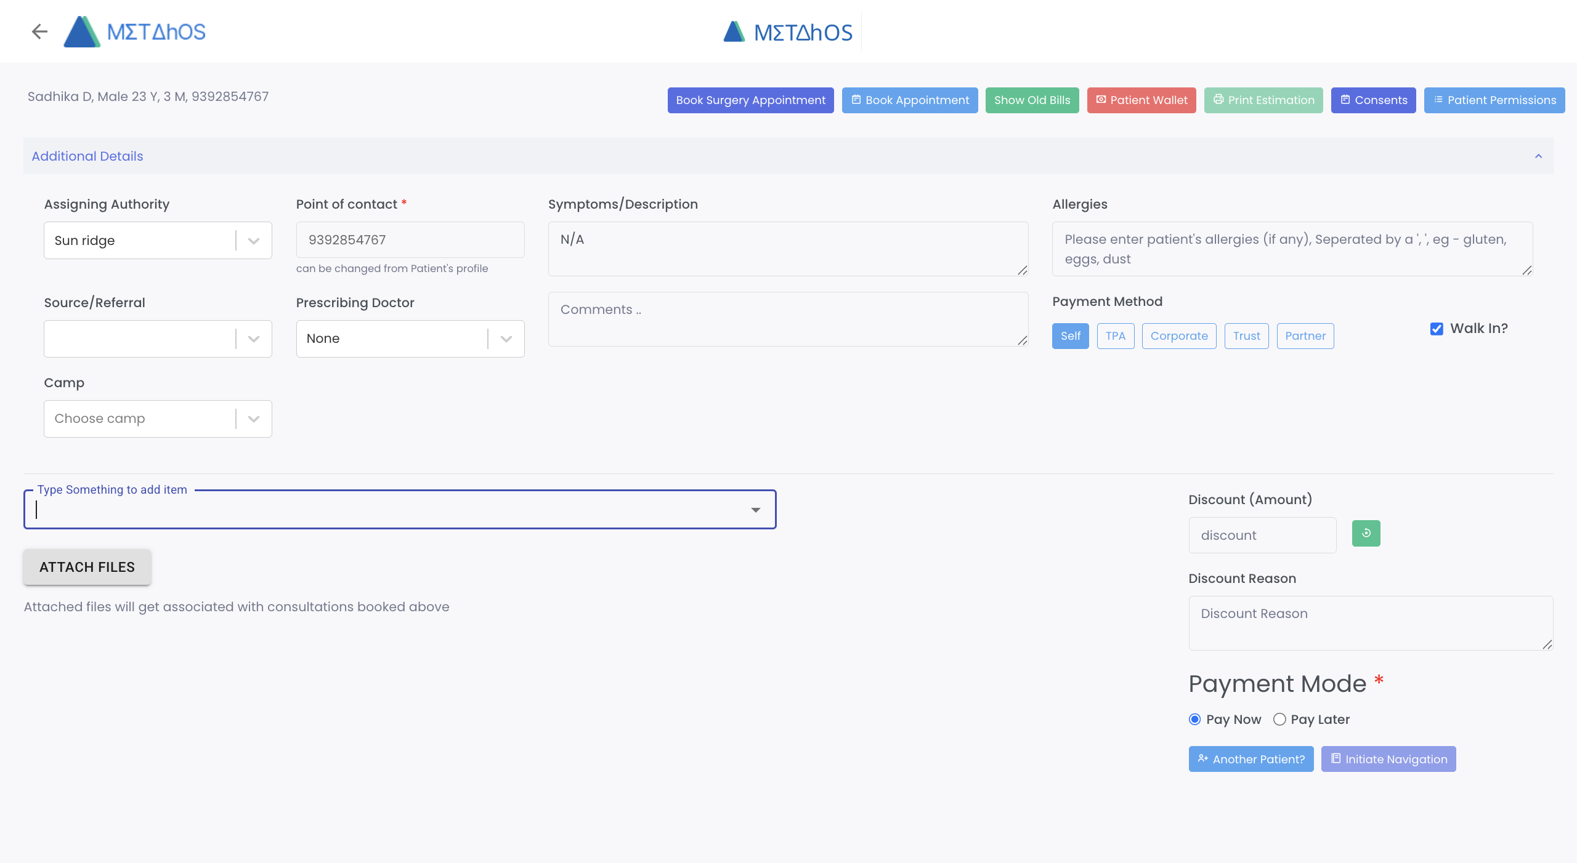The height and width of the screenshot is (863, 1577).
Task: Click Book Surgery Appointment button
Action: 750,100
